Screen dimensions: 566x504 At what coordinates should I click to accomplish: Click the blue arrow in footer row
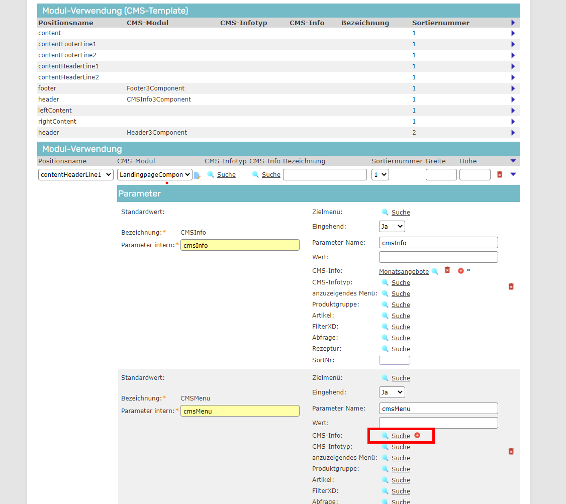513,88
